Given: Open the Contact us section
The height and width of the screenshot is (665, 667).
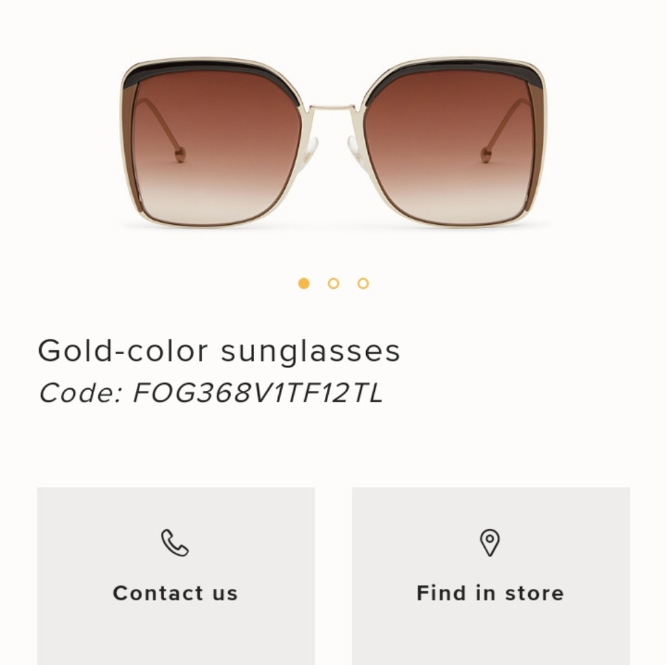Looking at the screenshot, I should 175,592.
